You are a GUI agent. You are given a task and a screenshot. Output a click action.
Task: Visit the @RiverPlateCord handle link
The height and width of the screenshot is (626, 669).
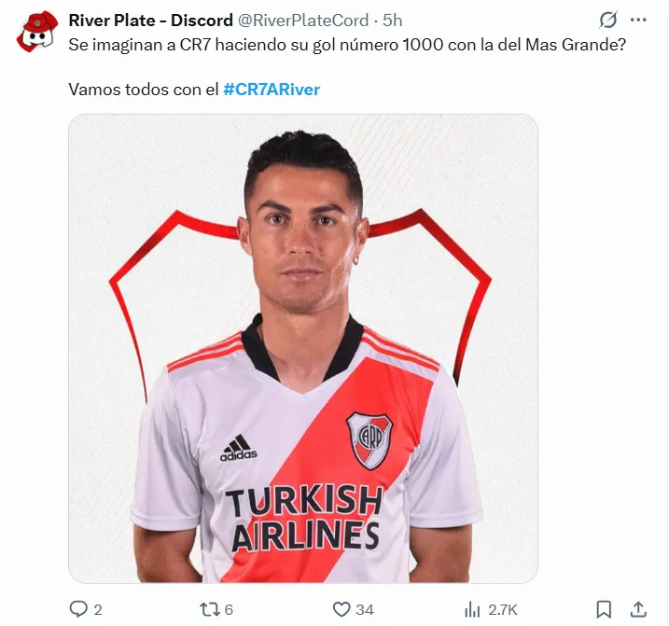click(x=303, y=21)
